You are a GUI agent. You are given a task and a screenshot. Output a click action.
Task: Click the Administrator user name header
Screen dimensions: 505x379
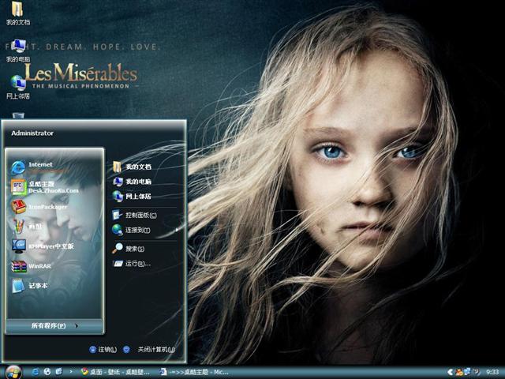tap(32, 133)
